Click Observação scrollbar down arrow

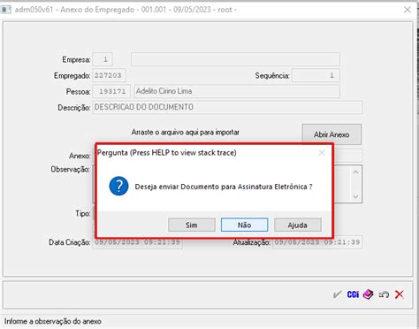355,196
